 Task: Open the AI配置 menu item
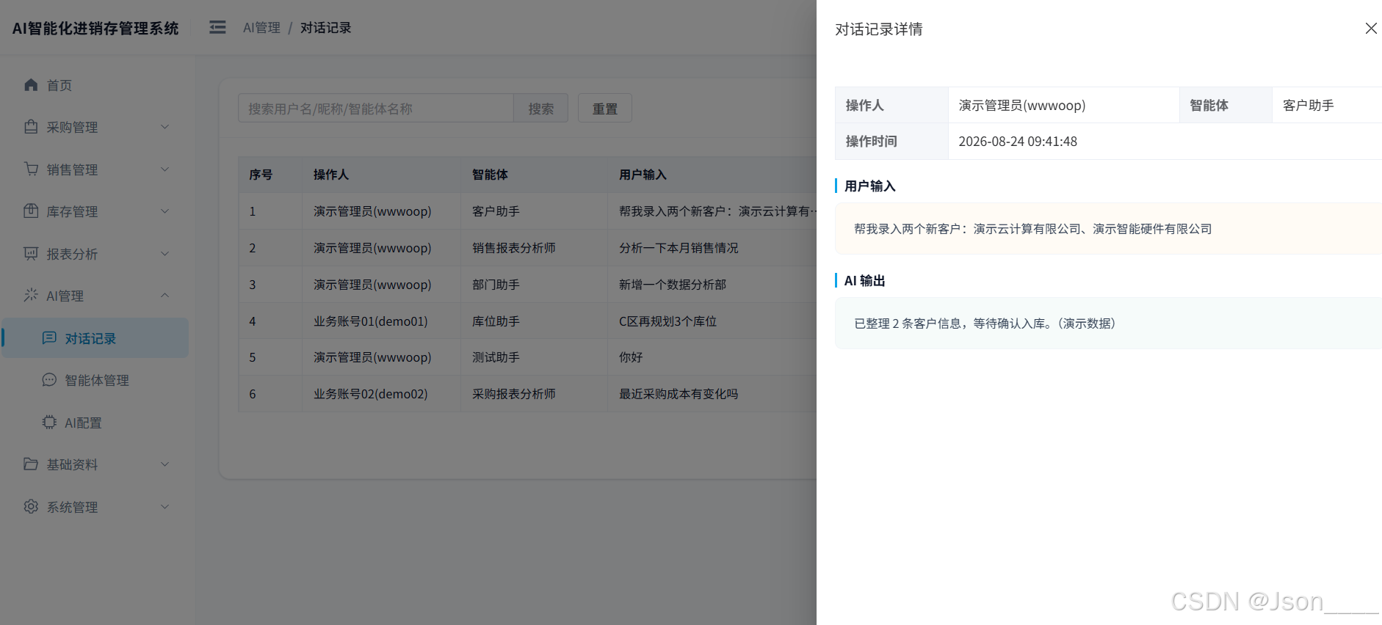click(x=95, y=423)
